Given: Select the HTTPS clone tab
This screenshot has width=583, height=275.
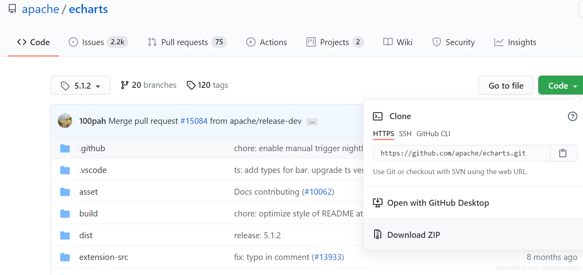Looking at the screenshot, I should coord(384,134).
